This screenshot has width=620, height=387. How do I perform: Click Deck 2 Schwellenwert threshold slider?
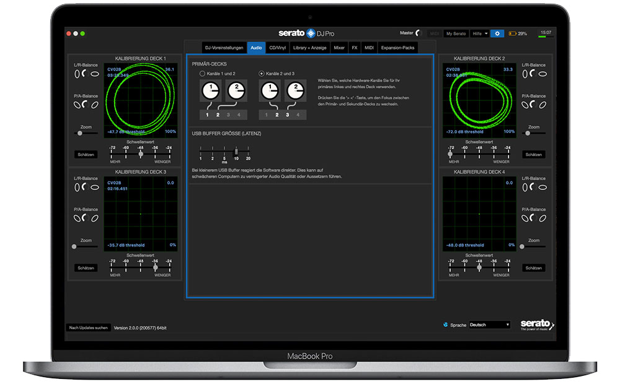(x=479, y=154)
